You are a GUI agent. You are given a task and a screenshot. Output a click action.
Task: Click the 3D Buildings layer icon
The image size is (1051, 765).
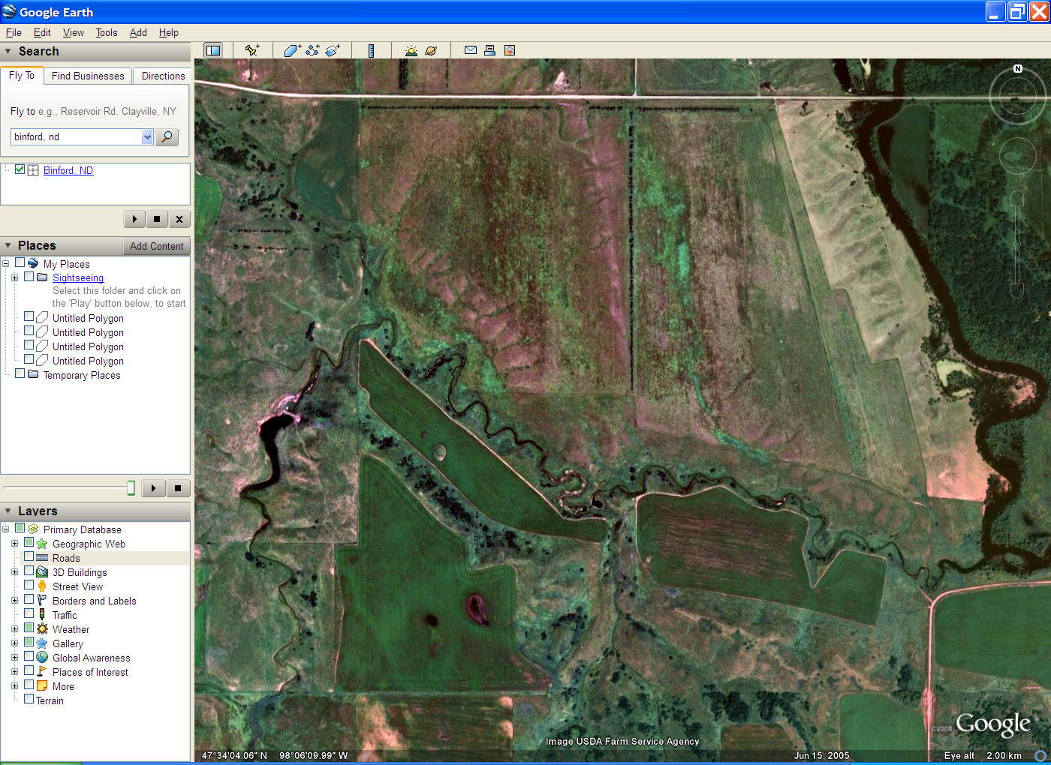tap(42, 571)
